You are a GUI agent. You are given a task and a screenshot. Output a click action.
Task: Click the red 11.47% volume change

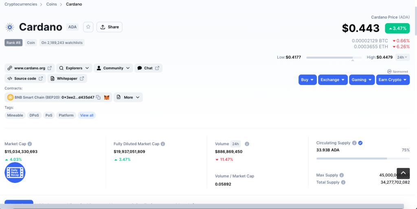[224, 160]
